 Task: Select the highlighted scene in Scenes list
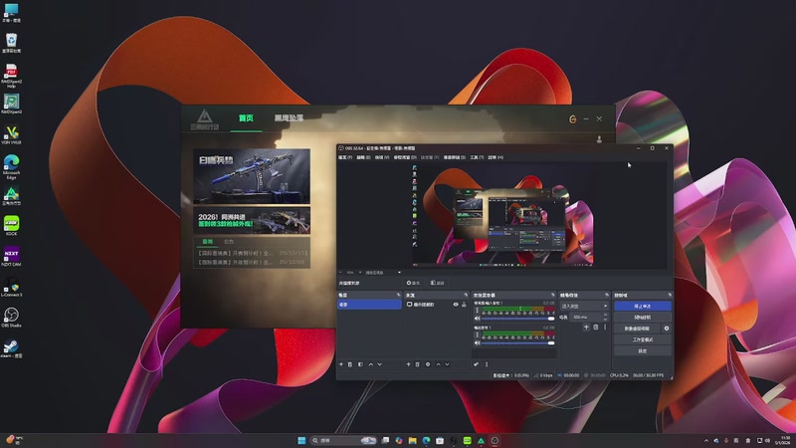click(x=369, y=305)
